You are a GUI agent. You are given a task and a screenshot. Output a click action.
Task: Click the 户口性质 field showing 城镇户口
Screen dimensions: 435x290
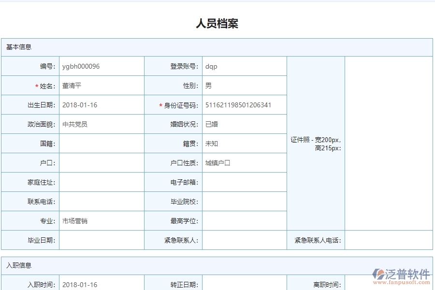[x=243, y=163]
